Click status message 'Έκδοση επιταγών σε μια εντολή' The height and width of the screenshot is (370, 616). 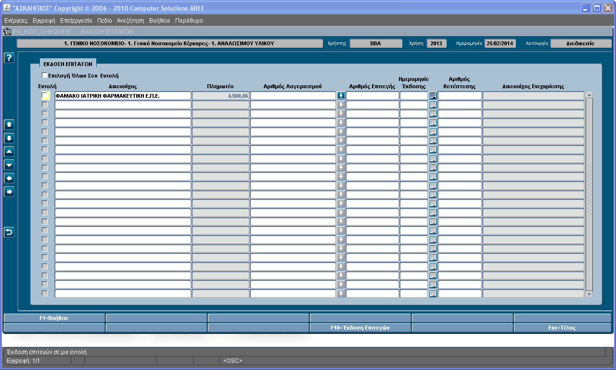(46, 352)
